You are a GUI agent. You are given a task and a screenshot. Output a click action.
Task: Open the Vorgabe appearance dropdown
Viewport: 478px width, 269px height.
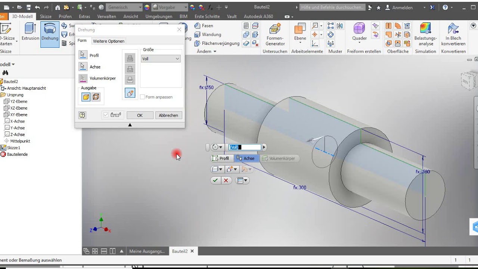pyautogui.click(x=170, y=7)
